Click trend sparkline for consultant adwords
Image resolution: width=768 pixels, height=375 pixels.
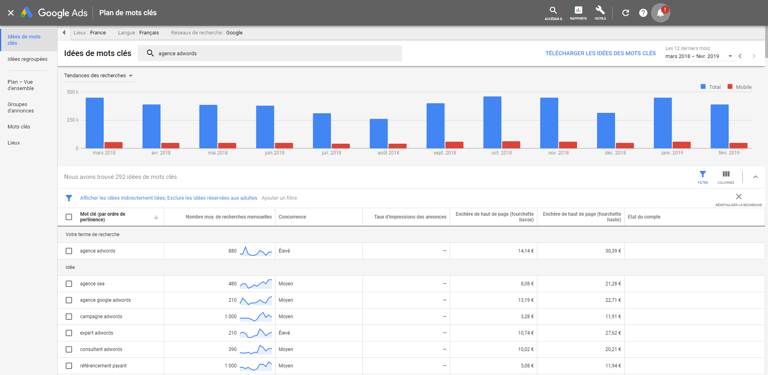click(256, 349)
